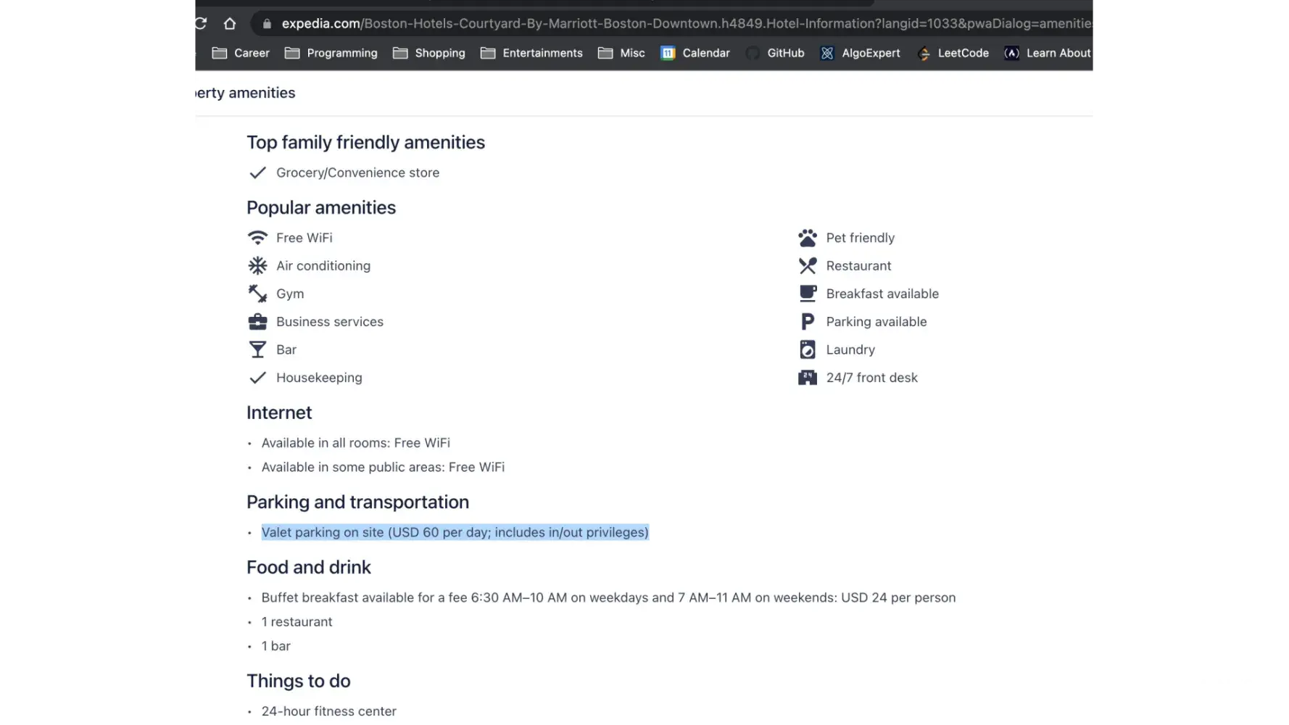Click the Air conditioning snowflake icon
Viewport: 1289px width, 725px height.
257,266
